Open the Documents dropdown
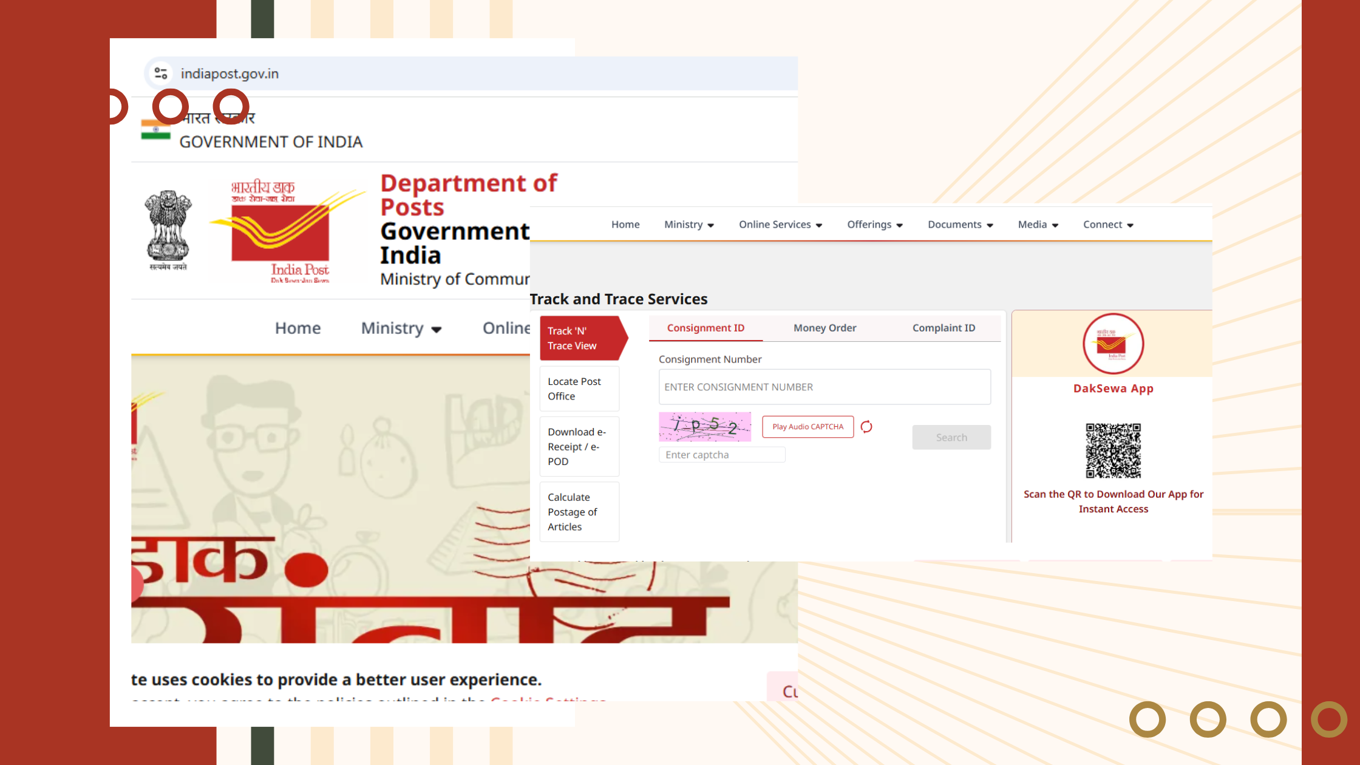The image size is (1360, 765). tap(960, 225)
